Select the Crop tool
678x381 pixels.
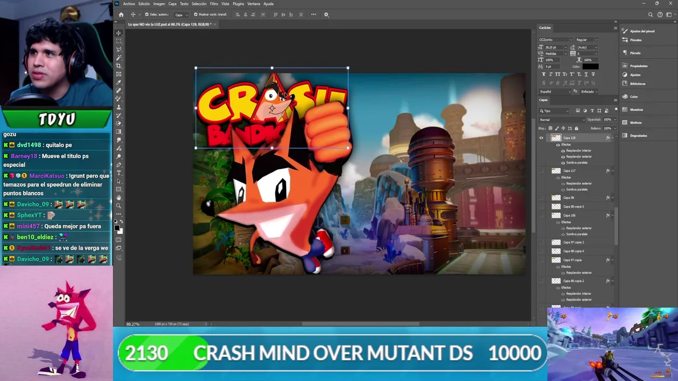(x=119, y=66)
